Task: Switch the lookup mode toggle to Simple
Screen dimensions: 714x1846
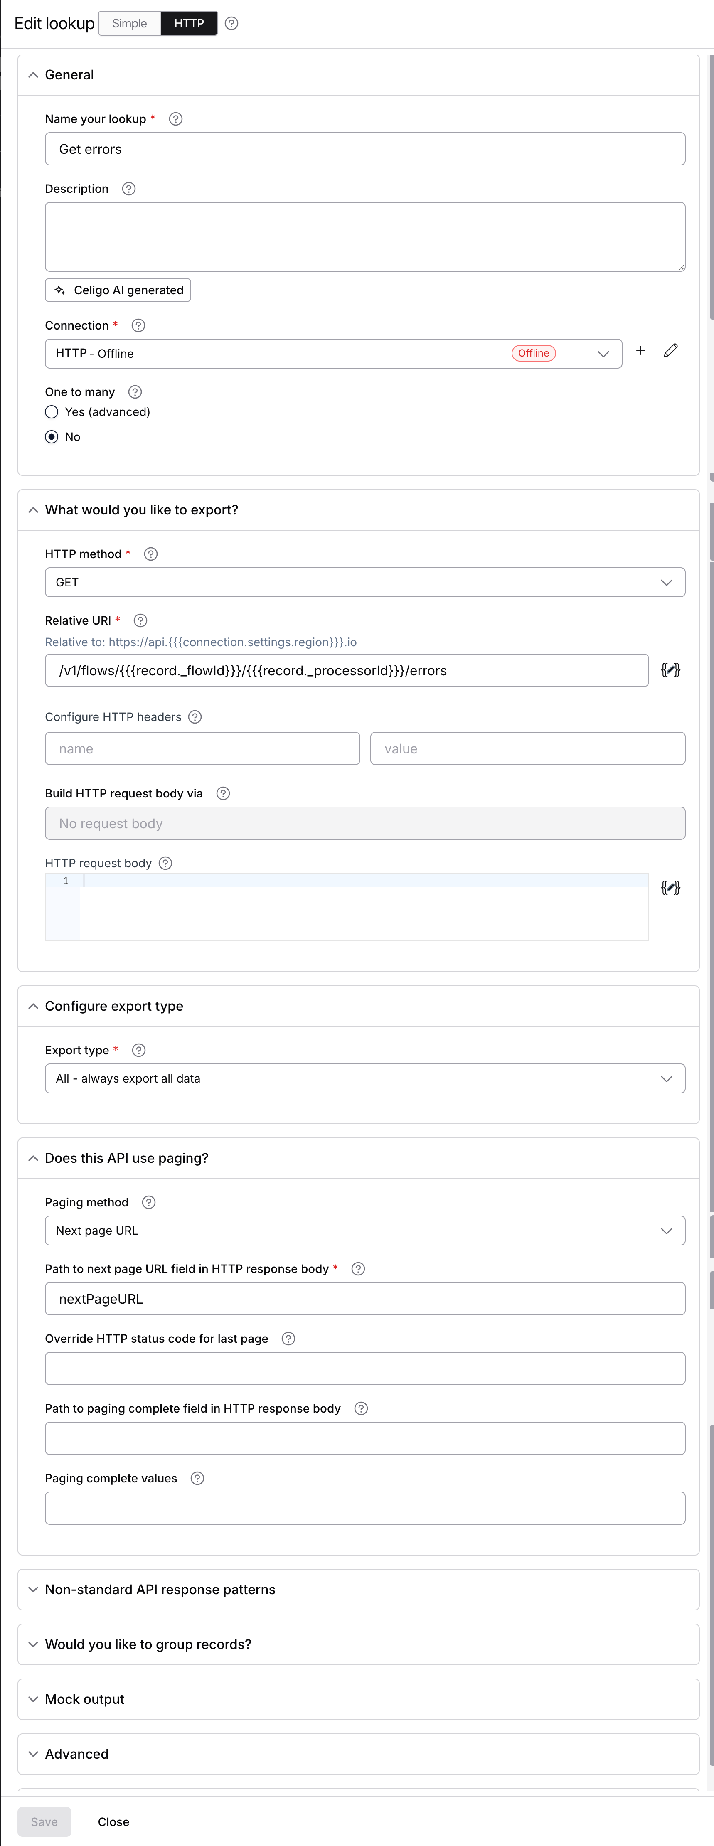Action: pyautogui.click(x=129, y=23)
